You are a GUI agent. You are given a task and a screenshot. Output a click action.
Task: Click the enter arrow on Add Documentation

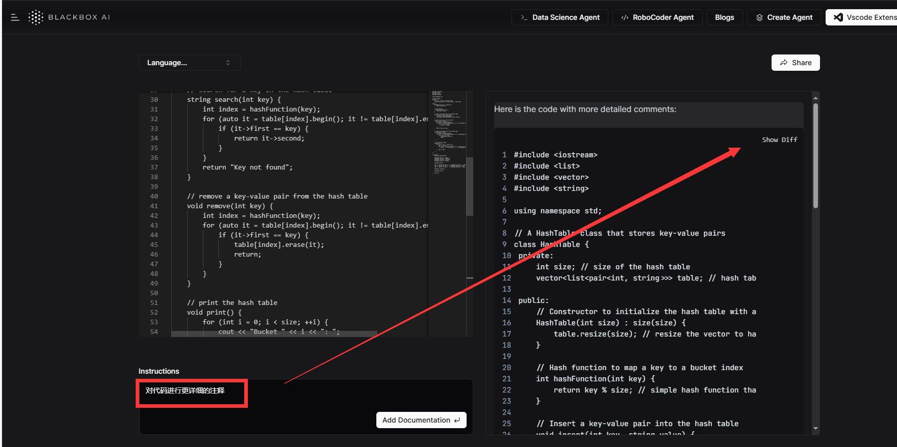pos(457,420)
